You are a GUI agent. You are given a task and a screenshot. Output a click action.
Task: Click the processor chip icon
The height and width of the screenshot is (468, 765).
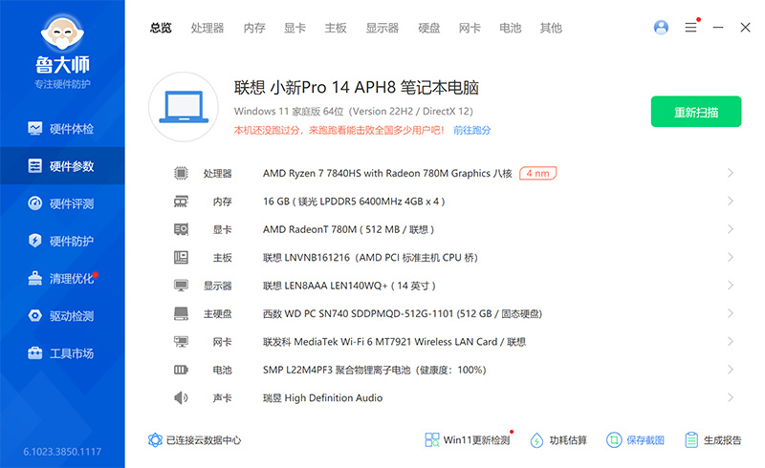coord(181,173)
